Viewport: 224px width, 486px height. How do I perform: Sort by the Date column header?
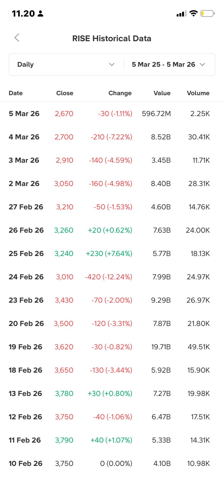tap(16, 93)
